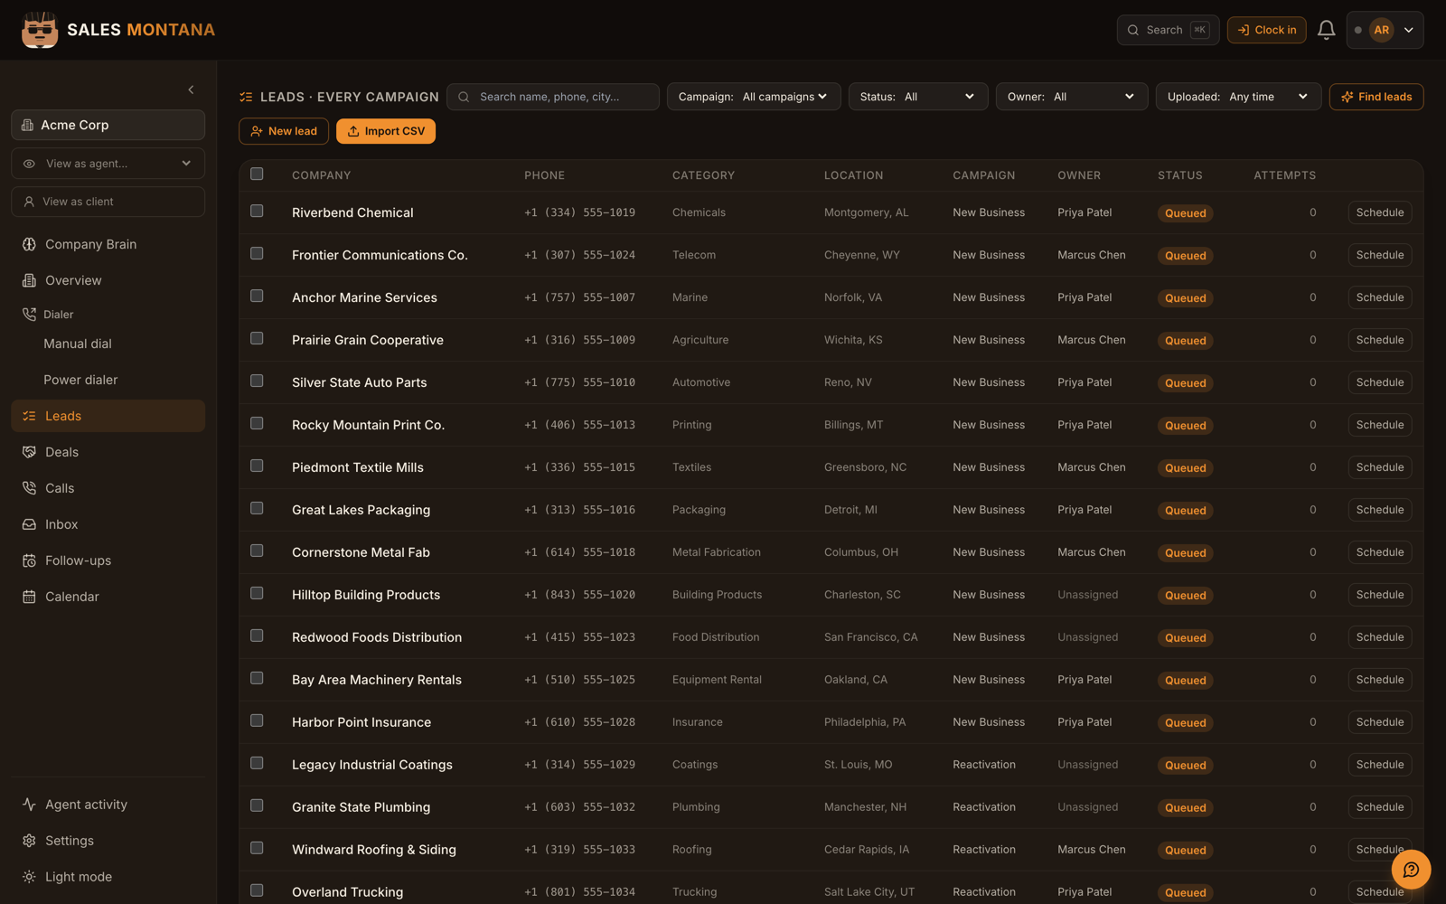Click the Company Brain icon in the sidebar

(x=29, y=244)
